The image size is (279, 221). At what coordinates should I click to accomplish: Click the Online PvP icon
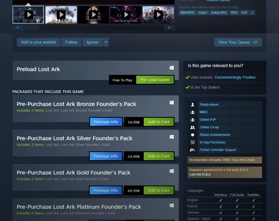tap(192, 120)
